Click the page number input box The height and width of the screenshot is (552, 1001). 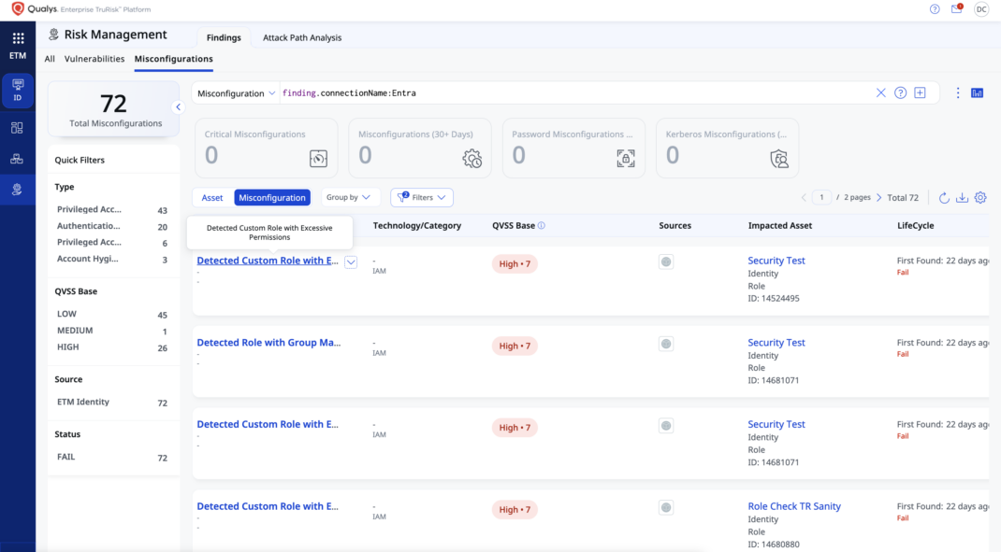click(x=821, y=198)
